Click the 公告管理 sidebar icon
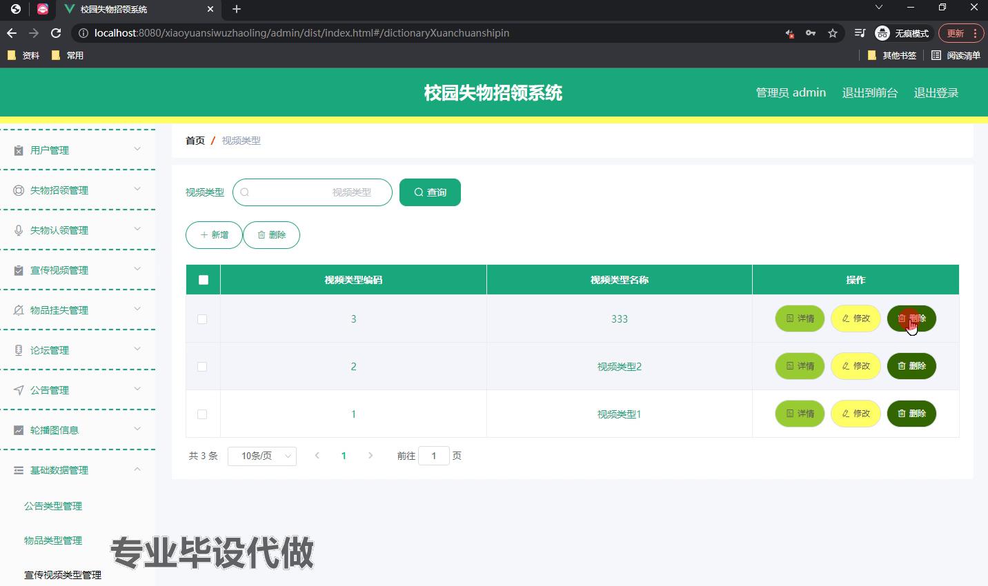Viewport: 988px width, 586px height. click(x=19, y=390)
